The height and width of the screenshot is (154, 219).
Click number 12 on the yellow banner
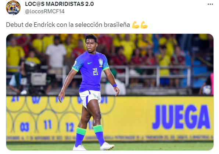pos(70,127)
